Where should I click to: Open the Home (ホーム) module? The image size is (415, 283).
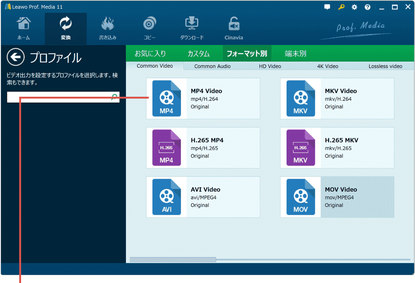coord(23,29)
